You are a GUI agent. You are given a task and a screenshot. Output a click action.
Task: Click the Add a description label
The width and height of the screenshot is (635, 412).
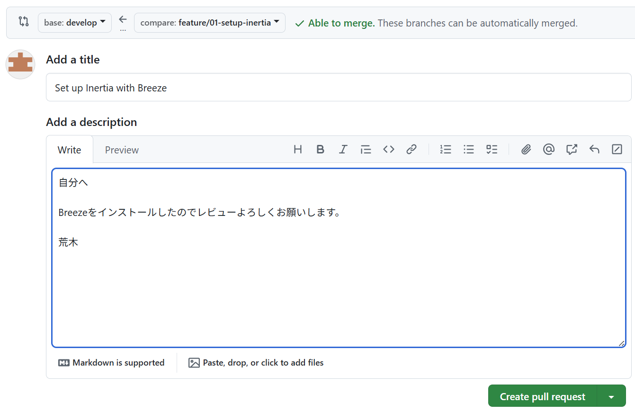click(x=91, y=122)
